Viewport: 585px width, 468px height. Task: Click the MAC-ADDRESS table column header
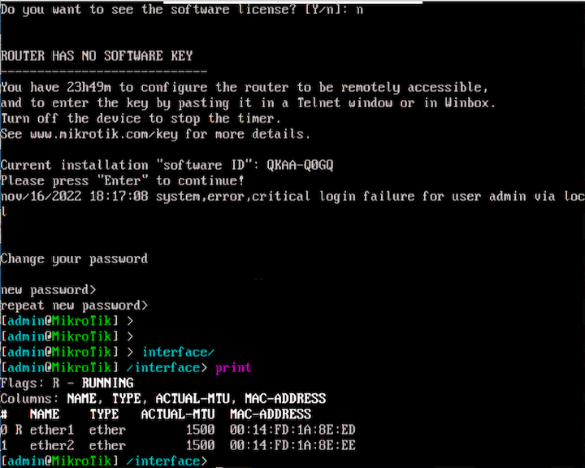(x=271, y=414)
